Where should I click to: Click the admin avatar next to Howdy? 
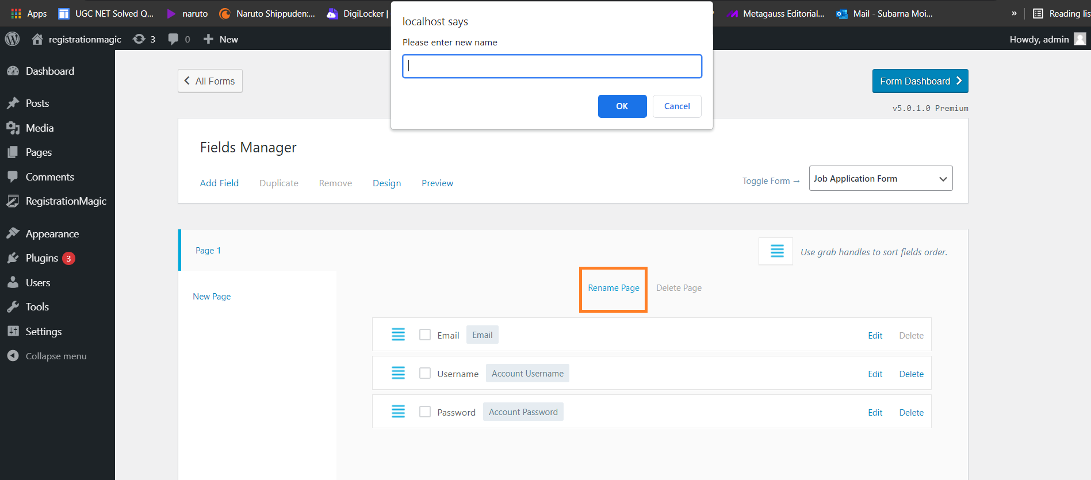point(1080,39)
